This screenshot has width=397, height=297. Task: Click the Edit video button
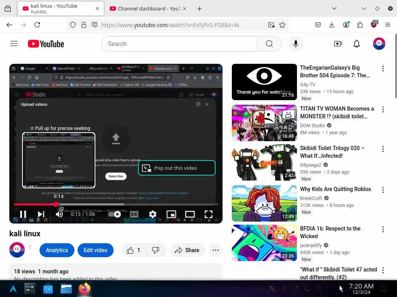click(x=95, y=250)
